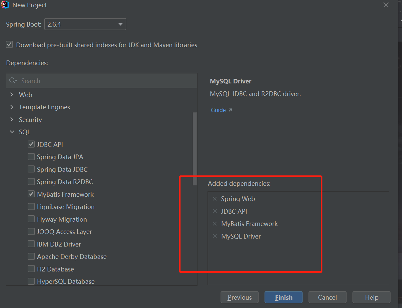The width and height of the screenshot is (402, 308).
Task: Click the dependency list vertical scrollbar
Action: coord(195,149)
